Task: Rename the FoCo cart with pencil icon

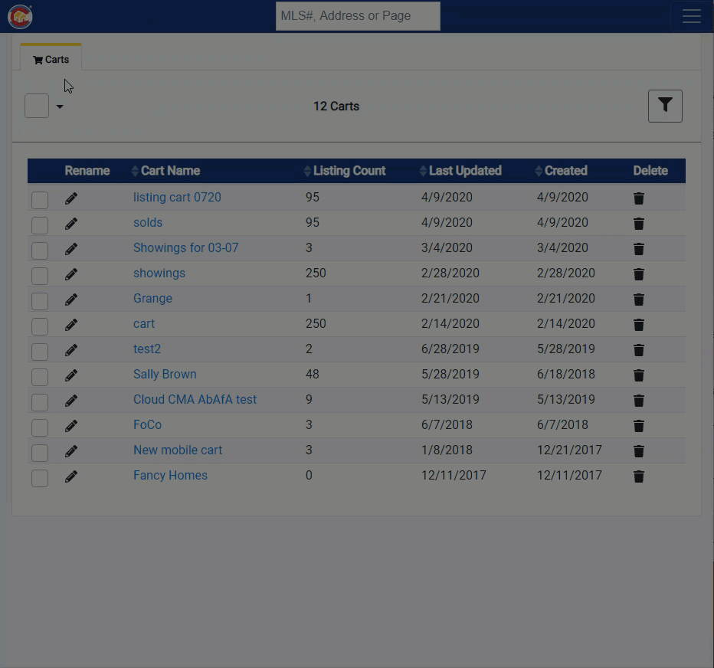Action: coord(71,426)
